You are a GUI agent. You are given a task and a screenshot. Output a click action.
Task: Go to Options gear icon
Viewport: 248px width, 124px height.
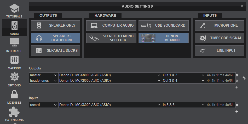[x=14, y=79]
